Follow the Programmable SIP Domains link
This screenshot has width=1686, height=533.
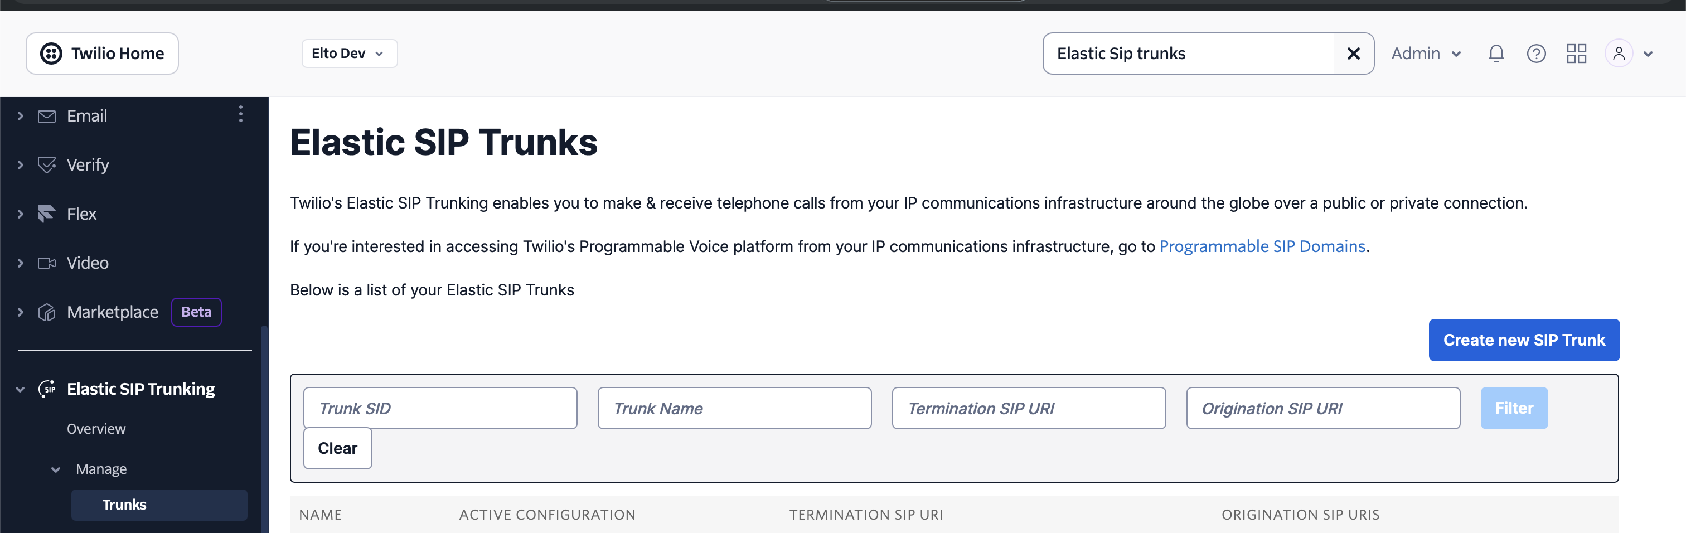1262,247
